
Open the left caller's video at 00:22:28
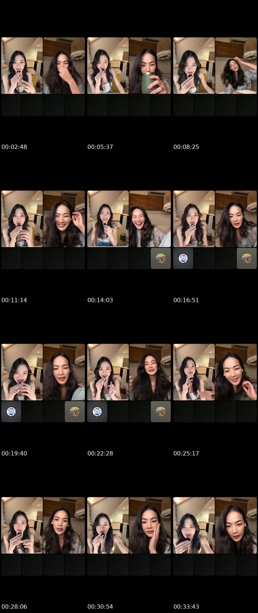click(108, 372)
